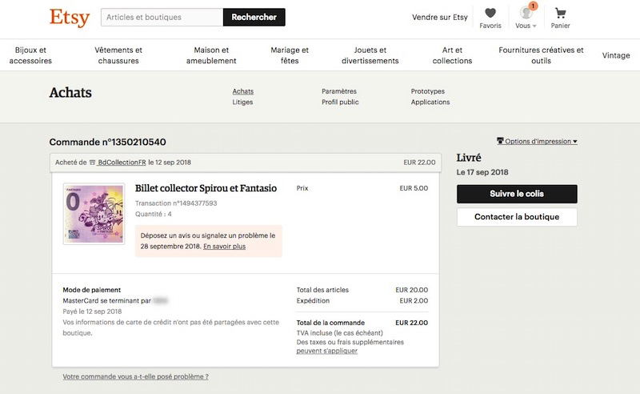Open Bijoux et accessoires category menu
This screenshot has width=640, height=394.
pos(30,55)
